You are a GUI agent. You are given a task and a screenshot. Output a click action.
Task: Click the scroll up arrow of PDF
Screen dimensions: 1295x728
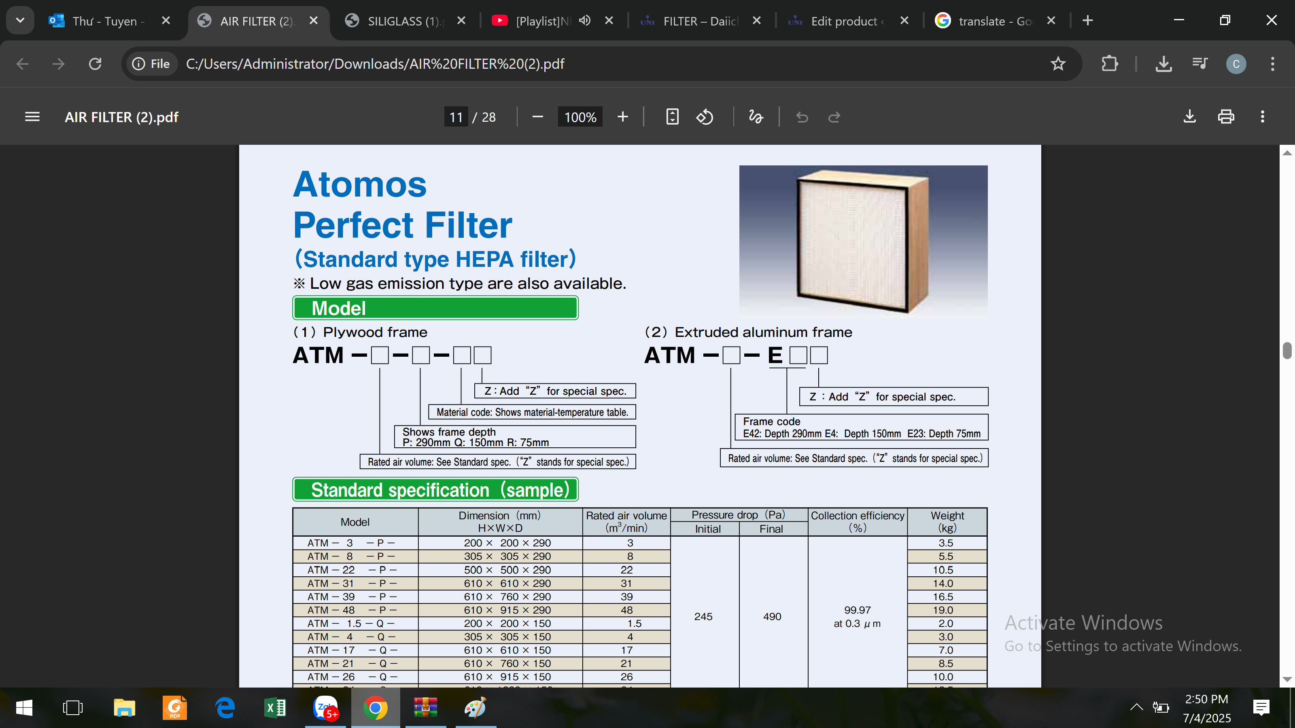[x=1287, y=153]
